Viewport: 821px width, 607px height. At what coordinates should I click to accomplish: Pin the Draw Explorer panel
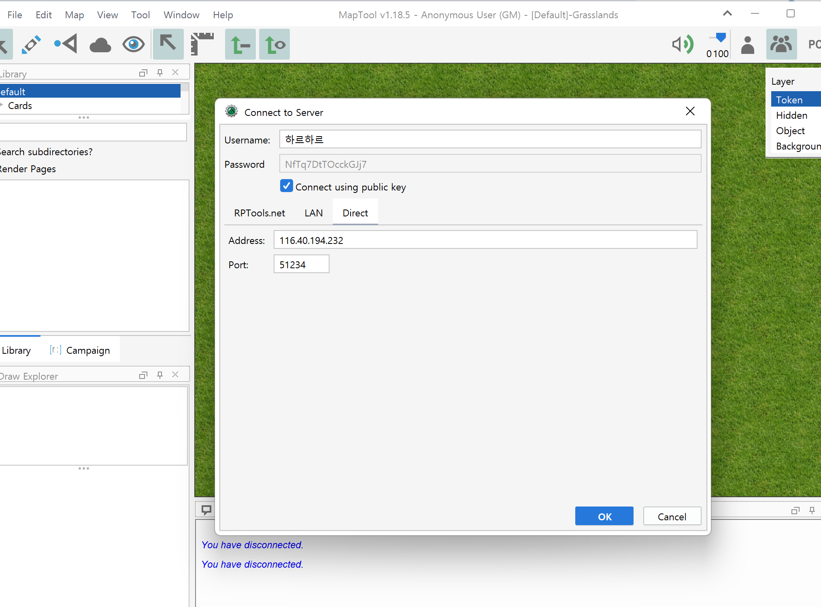point(160,375)
